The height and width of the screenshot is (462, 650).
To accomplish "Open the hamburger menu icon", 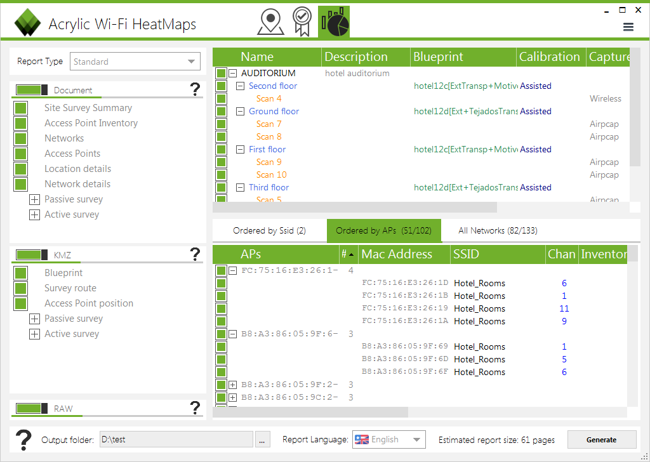I will tap(628, 27).
